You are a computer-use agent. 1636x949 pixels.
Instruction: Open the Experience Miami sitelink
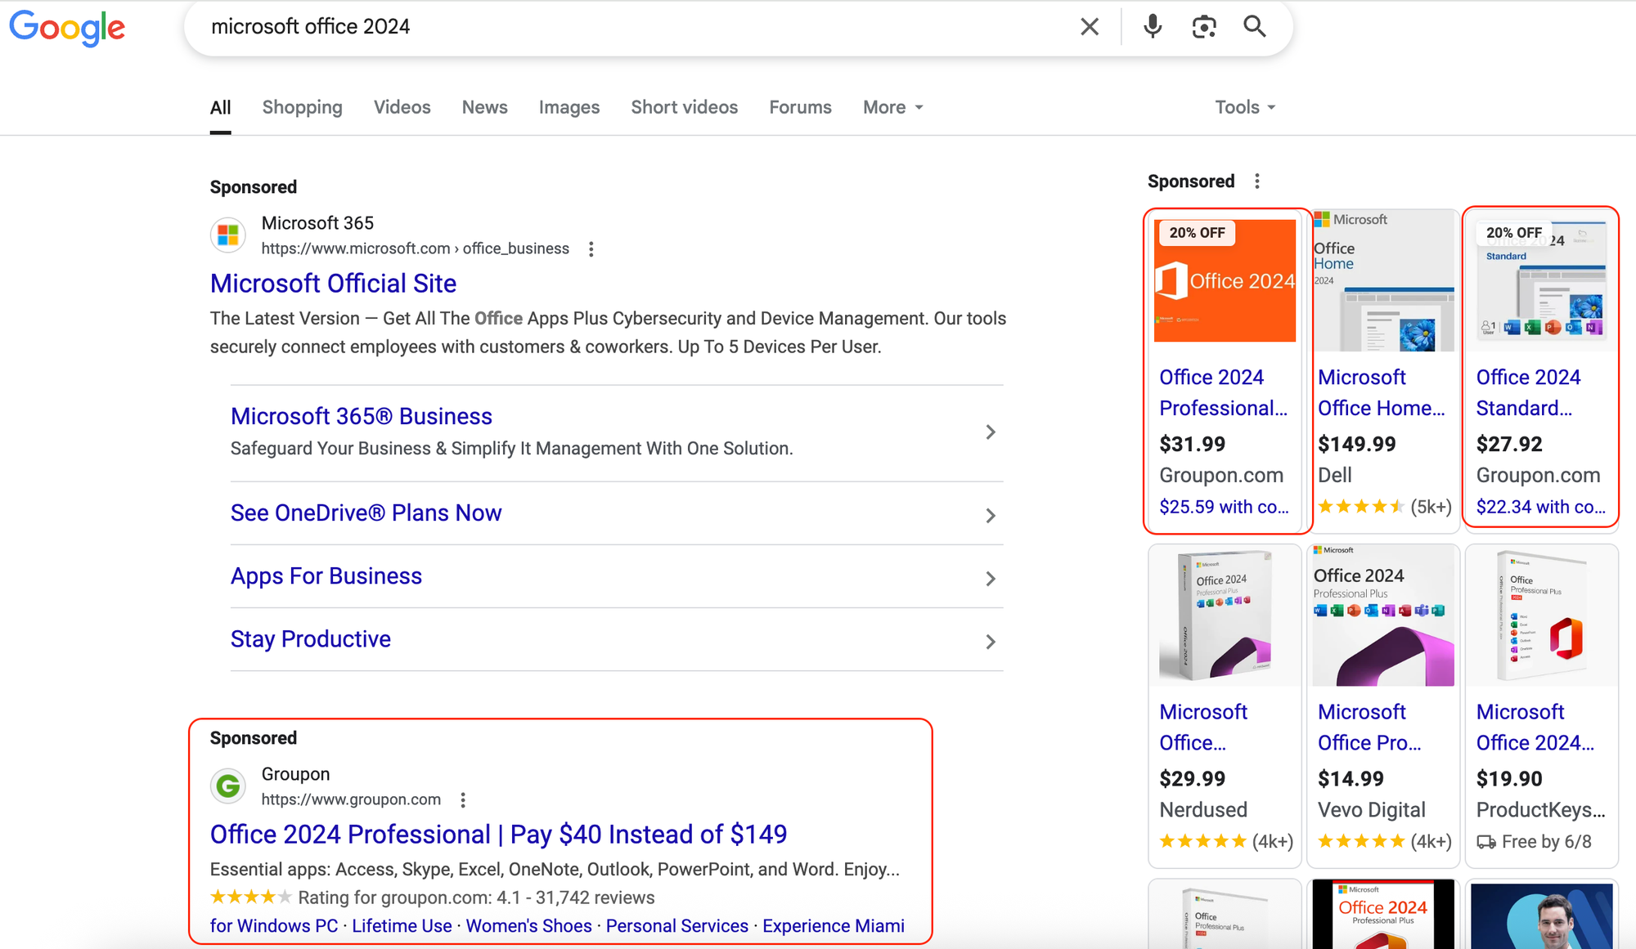834,926
